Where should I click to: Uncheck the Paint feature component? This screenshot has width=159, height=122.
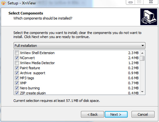17,68
